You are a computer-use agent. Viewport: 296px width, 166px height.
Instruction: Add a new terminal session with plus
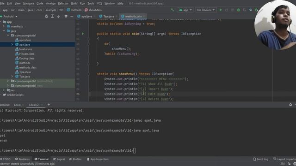pos(49,105)
